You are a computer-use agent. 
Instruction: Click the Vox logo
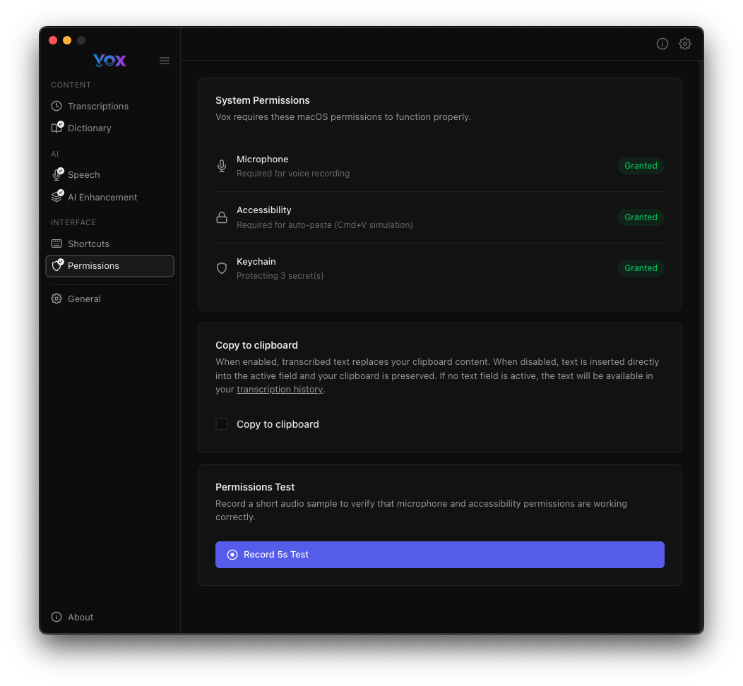tap(109, 61)
